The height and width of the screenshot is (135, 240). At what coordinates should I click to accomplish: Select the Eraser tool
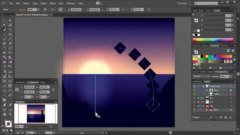click(10, 43)
